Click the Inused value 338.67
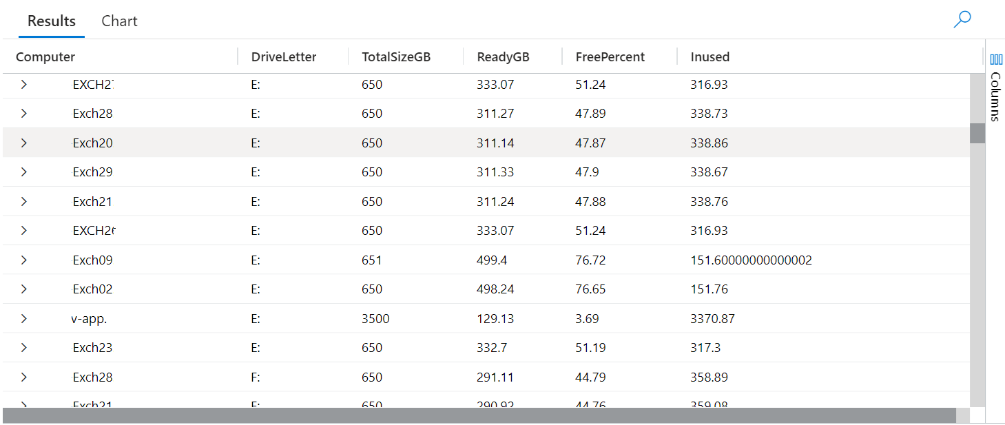The image size is (1005, 425). click(x=709, y=172)
